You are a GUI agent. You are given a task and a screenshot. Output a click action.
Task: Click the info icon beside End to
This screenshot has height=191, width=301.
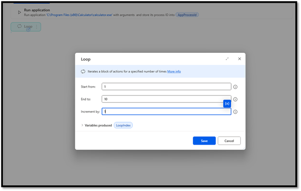coord(235,99)
